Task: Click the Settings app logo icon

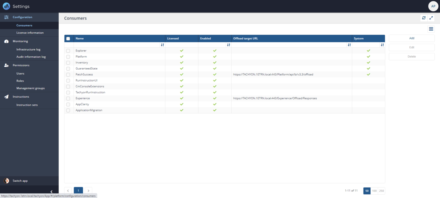Action: (x=6, y=6)
